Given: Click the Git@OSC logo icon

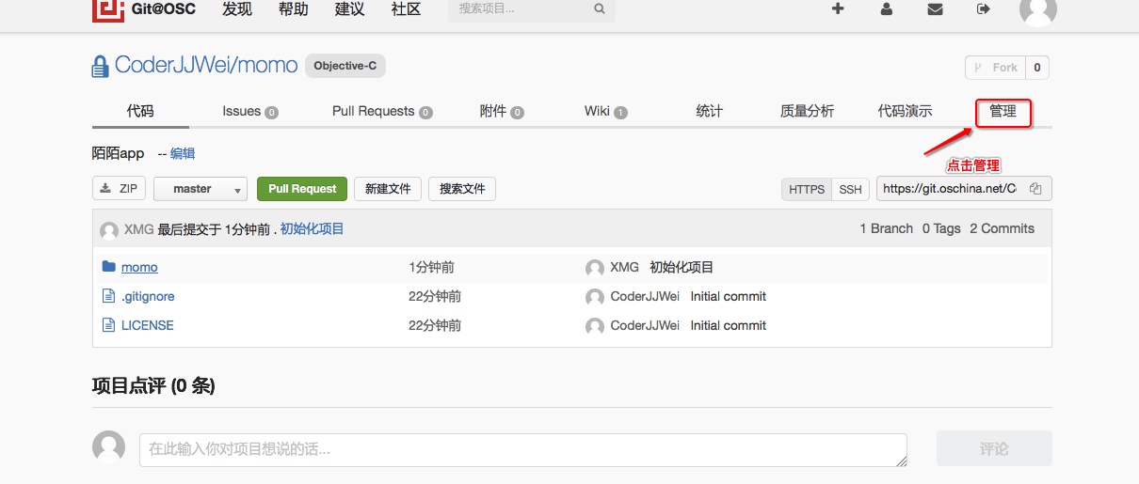Looking at the screenshot, I should 108,9.
